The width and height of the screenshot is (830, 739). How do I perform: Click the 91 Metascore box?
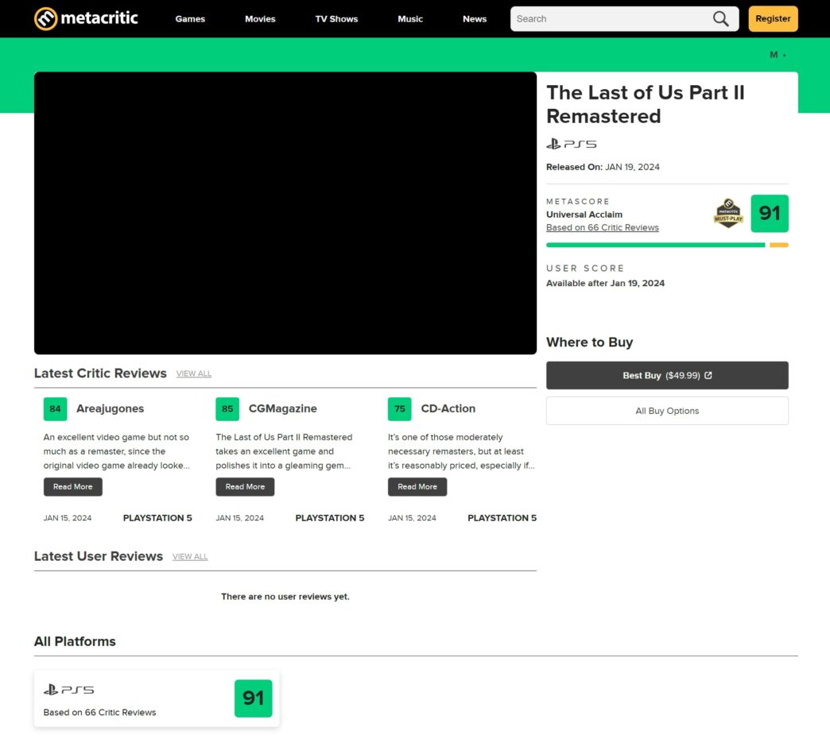tap(769, 213)
